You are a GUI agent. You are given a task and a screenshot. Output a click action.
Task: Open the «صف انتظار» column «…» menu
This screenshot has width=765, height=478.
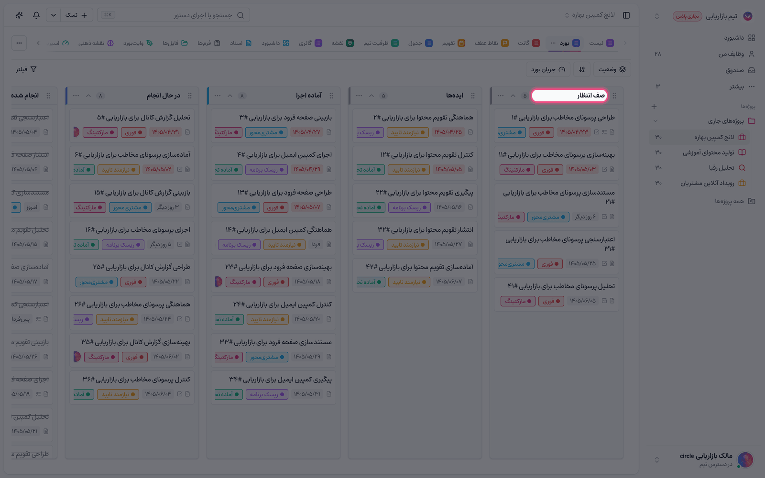[501, 96]
